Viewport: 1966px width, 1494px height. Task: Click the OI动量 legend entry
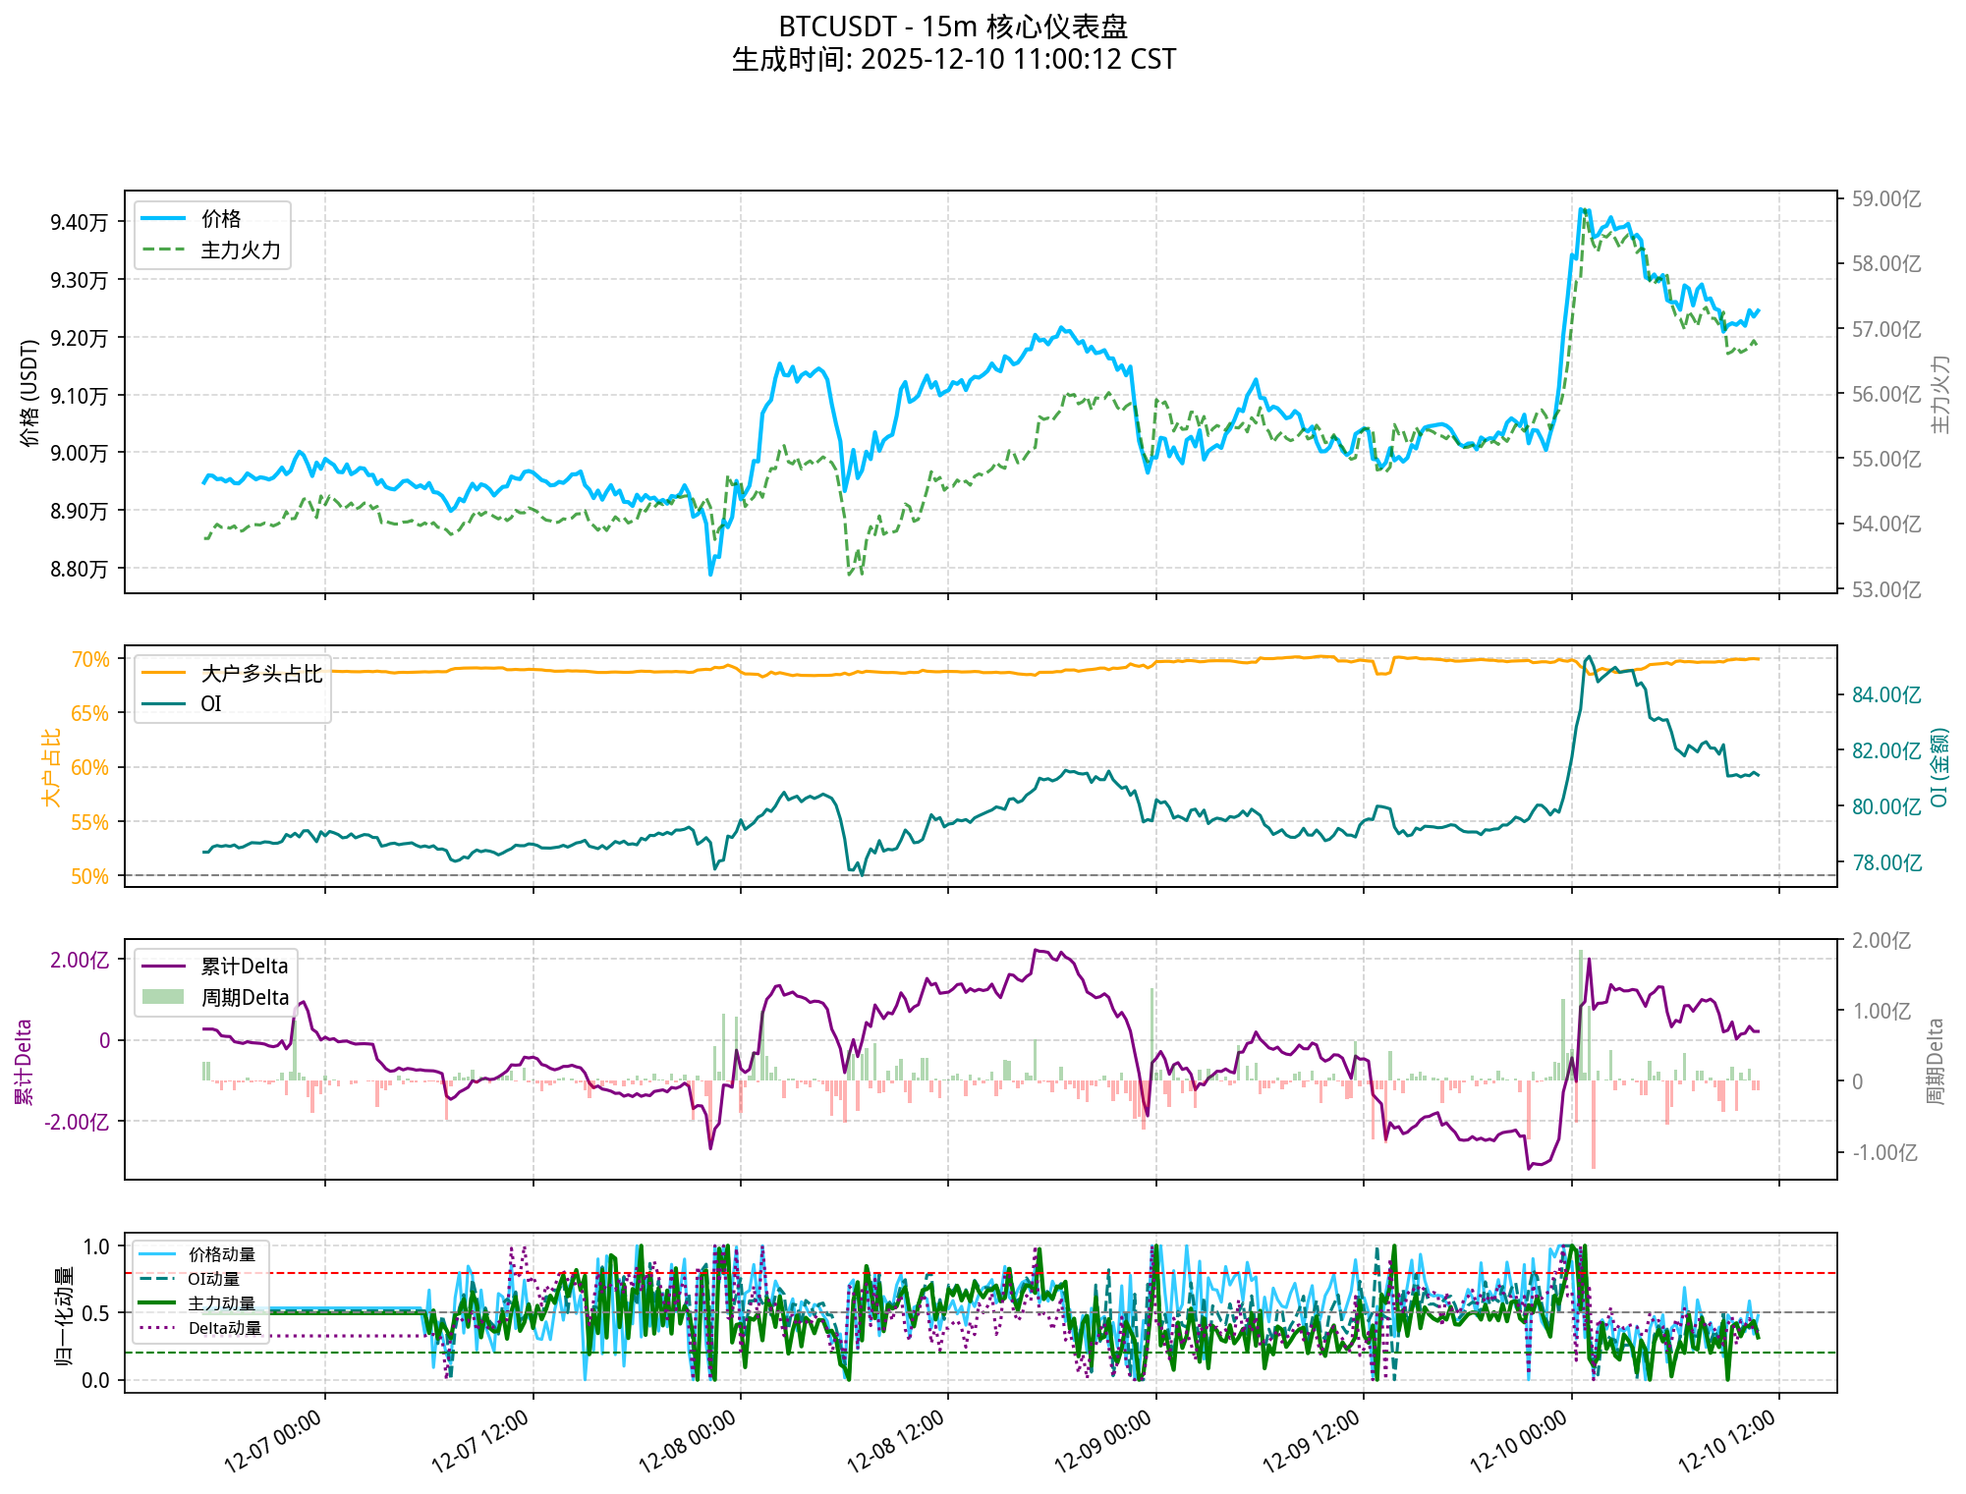click(x=213, y=1279)
